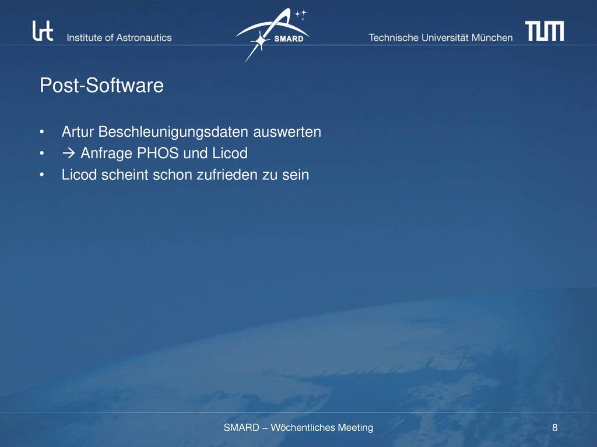The width and height of the screenshot is (597, 447).
Task: Select the 'Institute of Astronautics' header text
Action: pos(119,38)
